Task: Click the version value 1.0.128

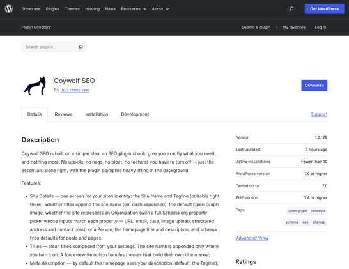Action: [321, 137]
